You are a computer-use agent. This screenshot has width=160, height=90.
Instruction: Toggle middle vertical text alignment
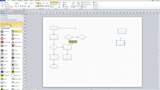coord(38,3)
